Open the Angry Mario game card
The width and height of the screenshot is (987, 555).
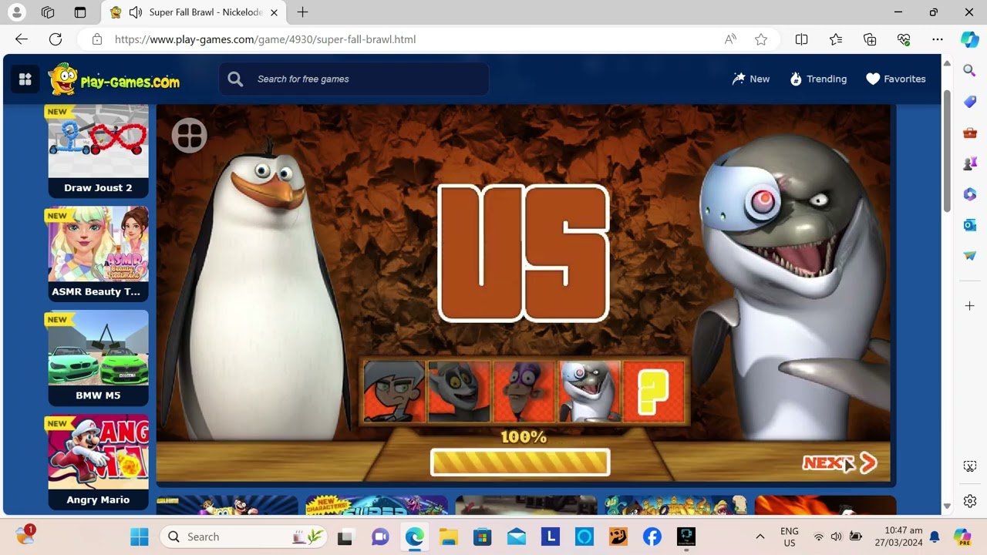pyautogui.click(x=98, y=462)
